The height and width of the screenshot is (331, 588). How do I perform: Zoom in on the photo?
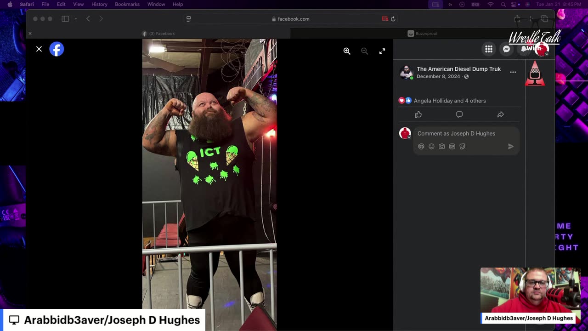(x=347, y=51)
